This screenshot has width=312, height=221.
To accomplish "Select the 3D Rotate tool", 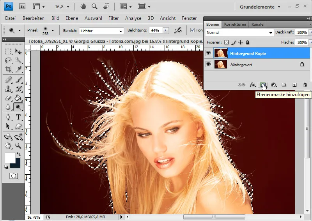I will pos(8,137).
